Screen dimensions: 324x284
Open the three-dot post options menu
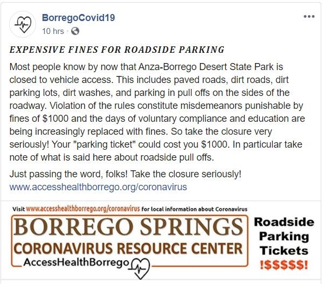tap(309, 17)
